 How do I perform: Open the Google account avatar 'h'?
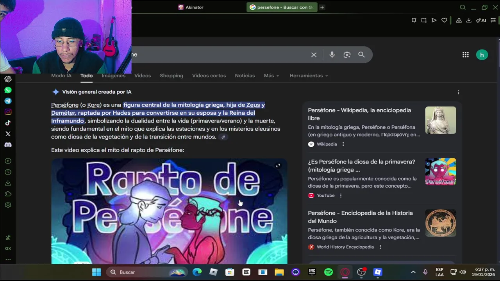pos(482,55)
